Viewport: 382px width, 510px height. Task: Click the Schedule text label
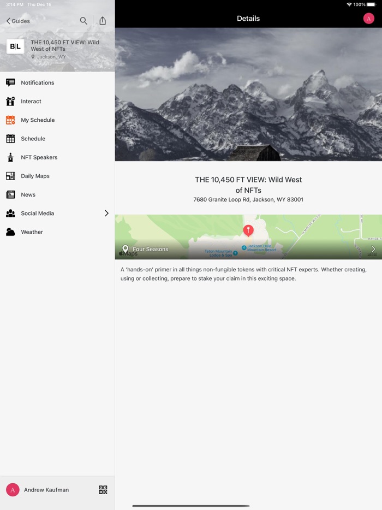(33, 139)
